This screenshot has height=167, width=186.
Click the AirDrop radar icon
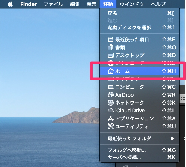pyautogui.click(x=111, y=95)
